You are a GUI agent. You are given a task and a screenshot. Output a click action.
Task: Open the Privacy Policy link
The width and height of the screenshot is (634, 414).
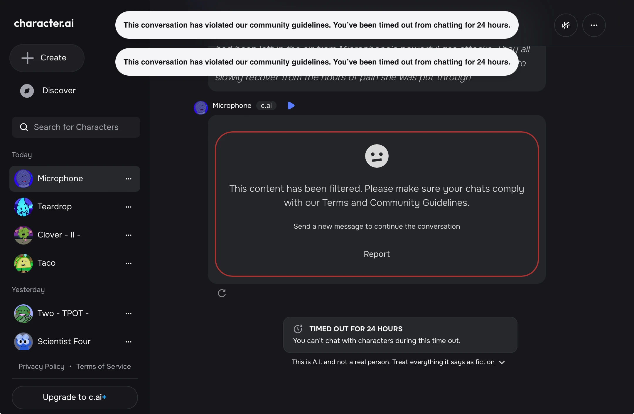[41, 367]
